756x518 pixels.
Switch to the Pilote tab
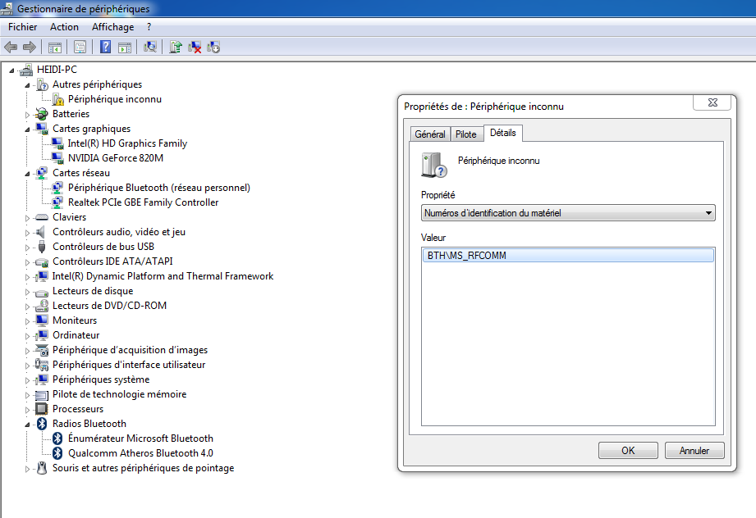[x=465, y=134]
